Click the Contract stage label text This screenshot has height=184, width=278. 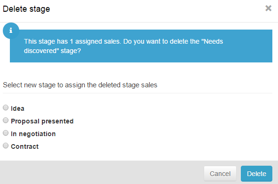pos(25,146)
